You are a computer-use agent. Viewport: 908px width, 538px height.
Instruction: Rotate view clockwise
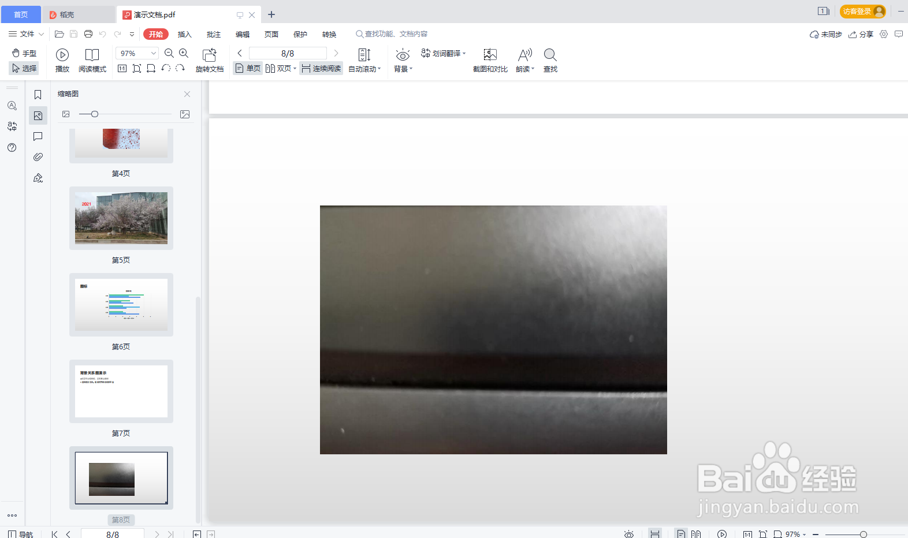(180, 68)
